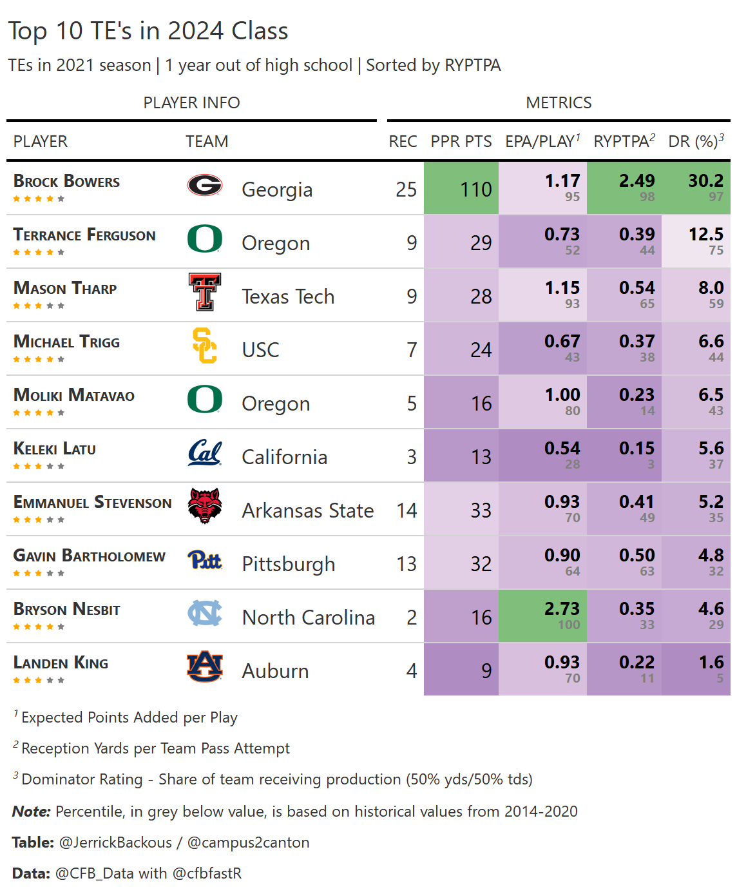Screen dimensions: 737x894
Task: Click the Dominator Rating footnote text
Action: (x=277, y=779)
